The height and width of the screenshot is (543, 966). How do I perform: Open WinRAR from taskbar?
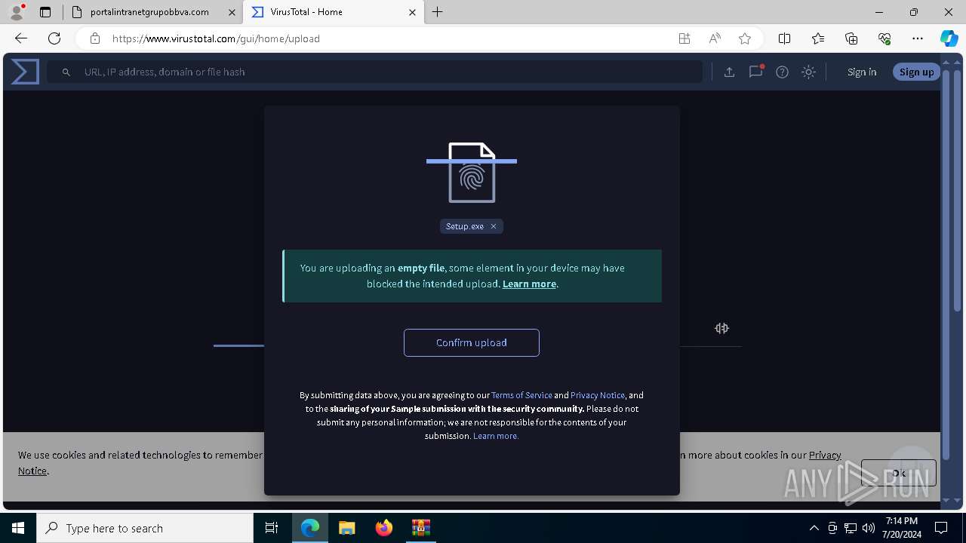(420, 528)
